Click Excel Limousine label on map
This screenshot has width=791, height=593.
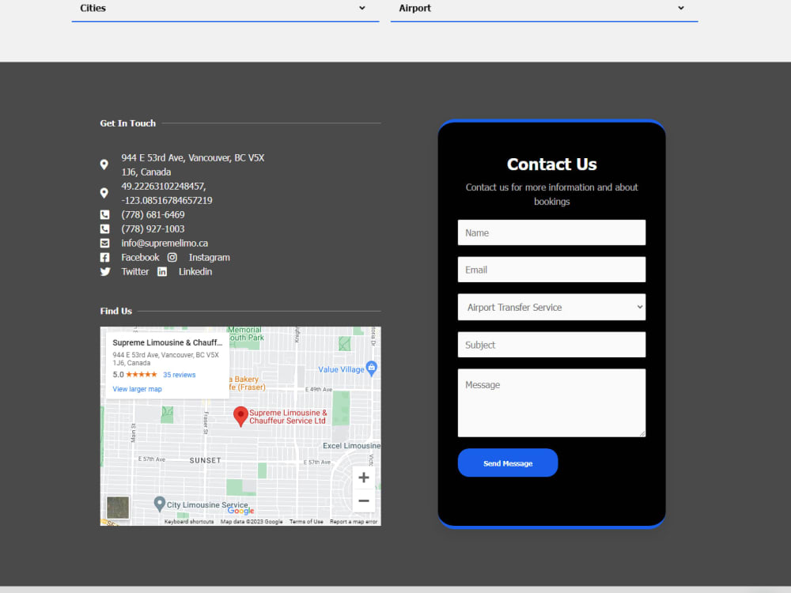click(352, 446)
